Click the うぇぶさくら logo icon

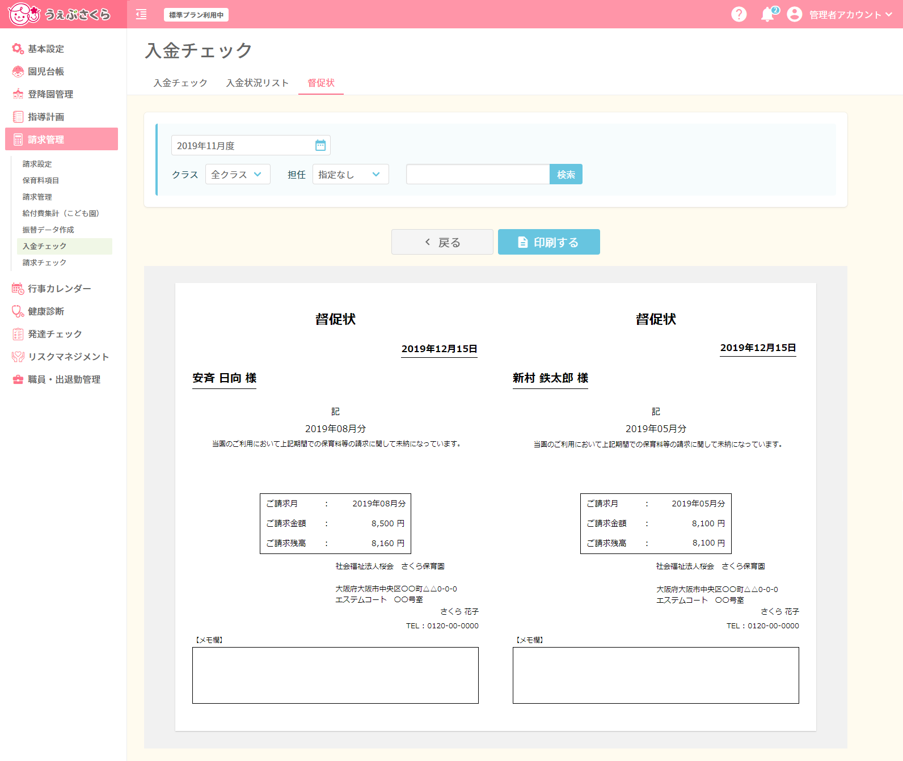click(59, 14)
